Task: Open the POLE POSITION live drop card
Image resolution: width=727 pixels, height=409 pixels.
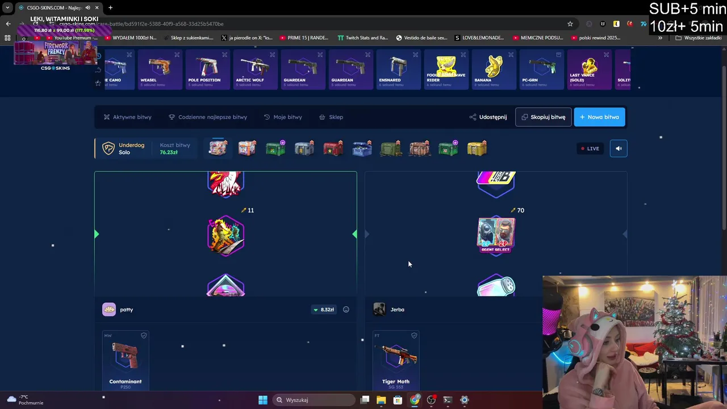Action: [x=207, y=70]
